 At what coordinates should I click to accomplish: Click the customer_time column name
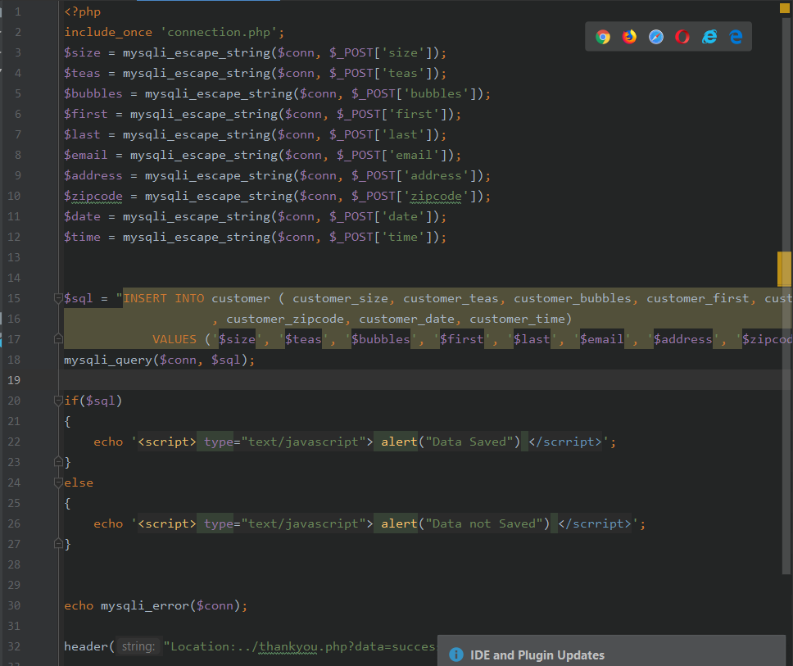(x=518, y=319)
